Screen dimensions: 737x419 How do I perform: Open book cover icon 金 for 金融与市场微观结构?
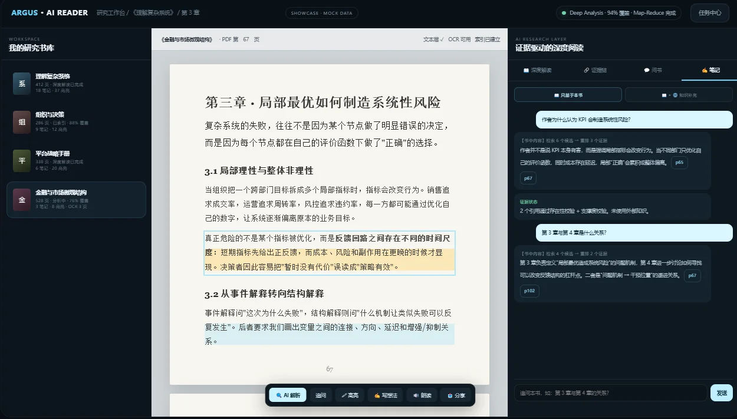coord(22,200)
